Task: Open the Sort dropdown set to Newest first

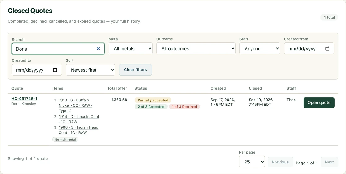Action: tap(91, 70)
